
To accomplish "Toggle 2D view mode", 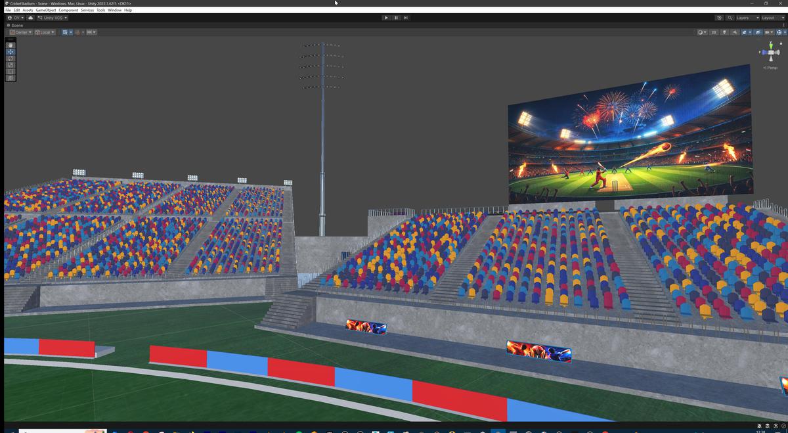I will [x=714, y=32].
